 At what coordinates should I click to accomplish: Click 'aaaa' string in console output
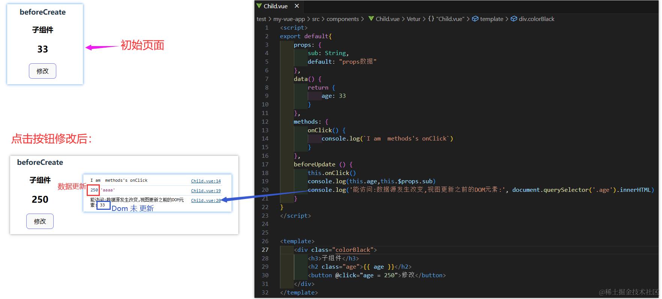108,190
